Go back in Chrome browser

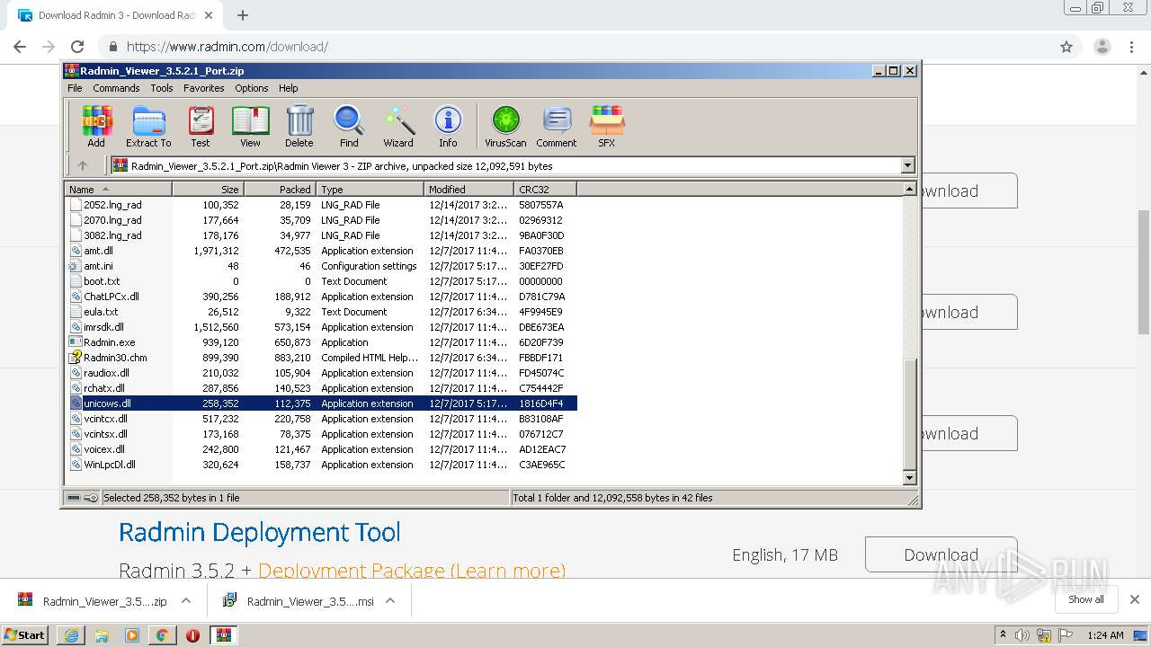coord(20,47)
